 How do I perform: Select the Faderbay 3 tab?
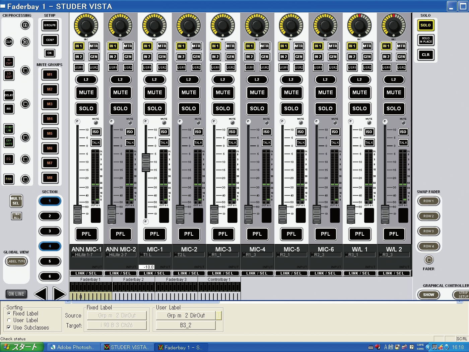pos(176,279)
